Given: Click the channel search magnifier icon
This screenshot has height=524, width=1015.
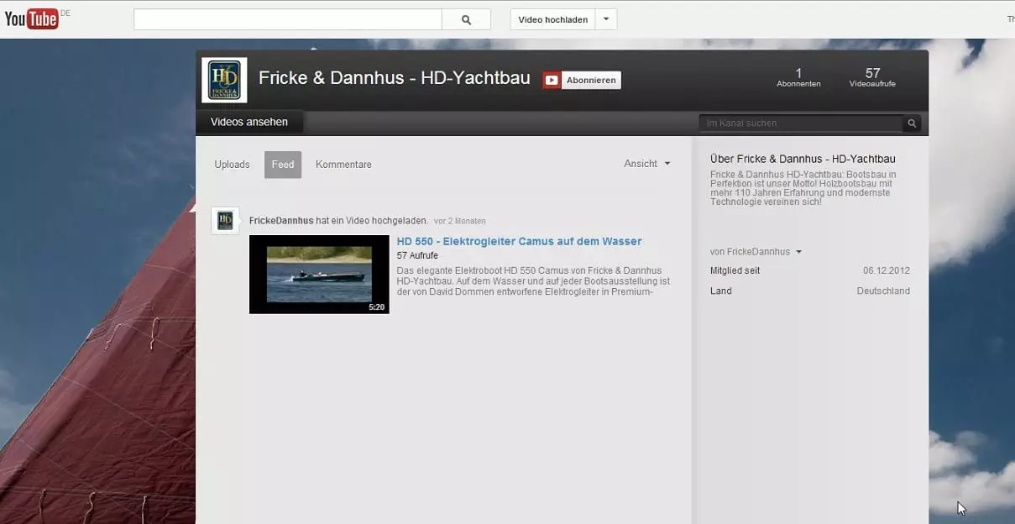Looking at the screenshot, I should [x=912, y=123].
